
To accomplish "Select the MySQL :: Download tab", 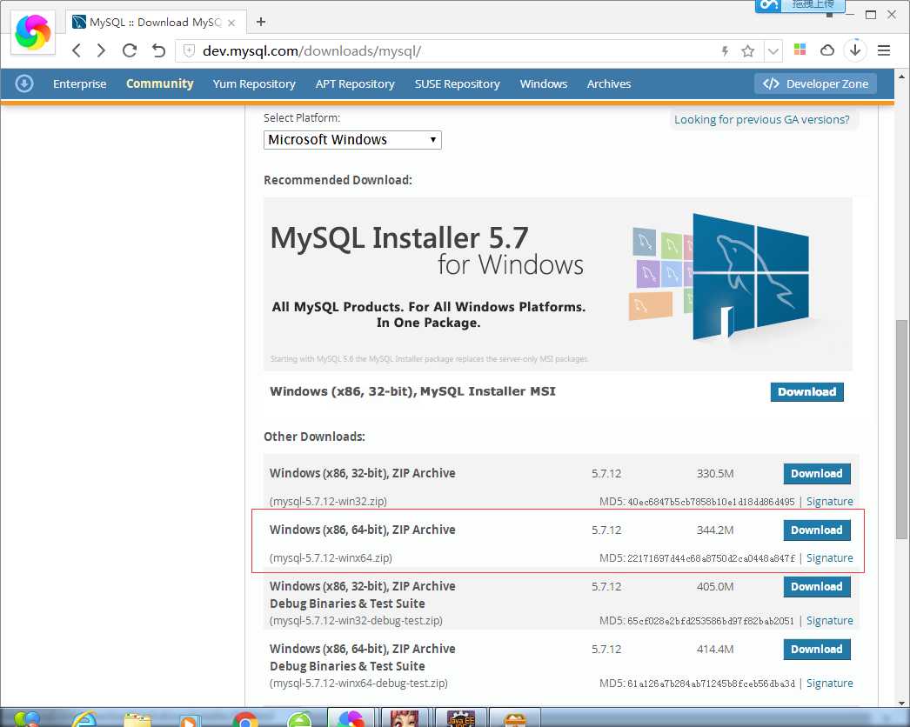I will click(x=155, y=22).
